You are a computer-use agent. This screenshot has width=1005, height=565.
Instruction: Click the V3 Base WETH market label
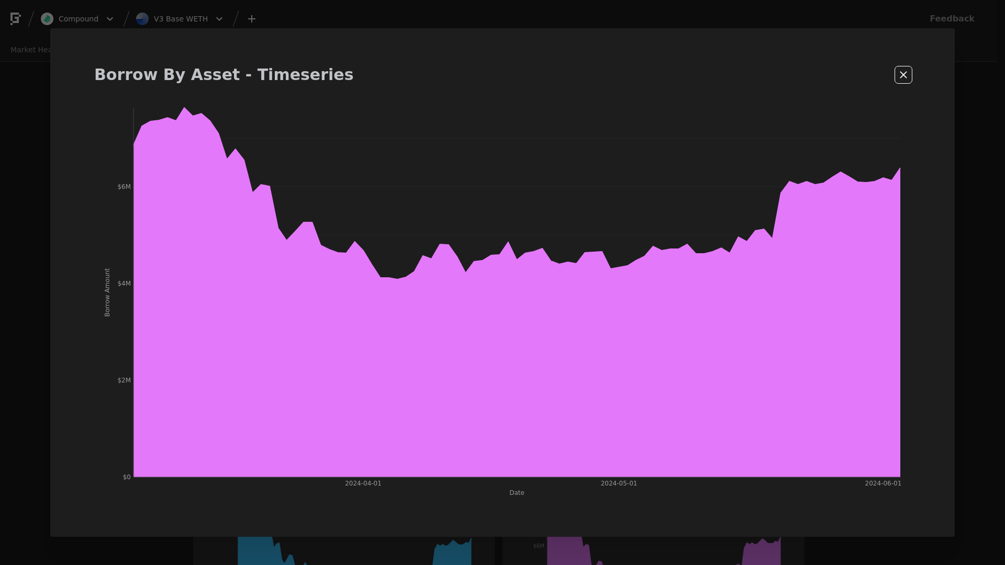181,19
